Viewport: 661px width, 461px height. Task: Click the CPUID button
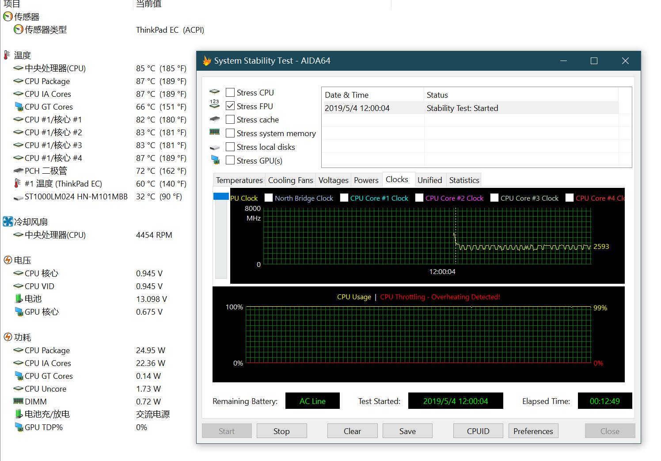478,431
